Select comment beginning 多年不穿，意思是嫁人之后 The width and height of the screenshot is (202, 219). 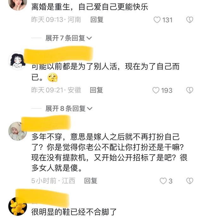click(x=109, y=152)
